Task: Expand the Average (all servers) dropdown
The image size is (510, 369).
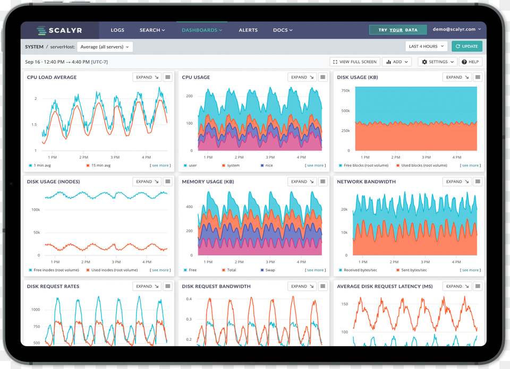Action: [105, 46]
